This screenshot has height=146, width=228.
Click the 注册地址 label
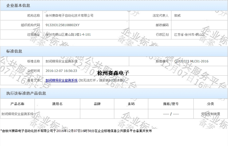(x=33, y=35)
